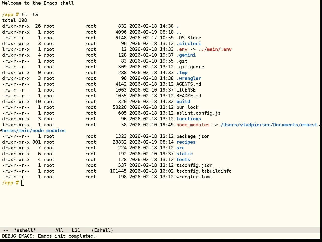The image size is (322, 242).
Task: Click the wrangler.toml file name
Action: 194,177
